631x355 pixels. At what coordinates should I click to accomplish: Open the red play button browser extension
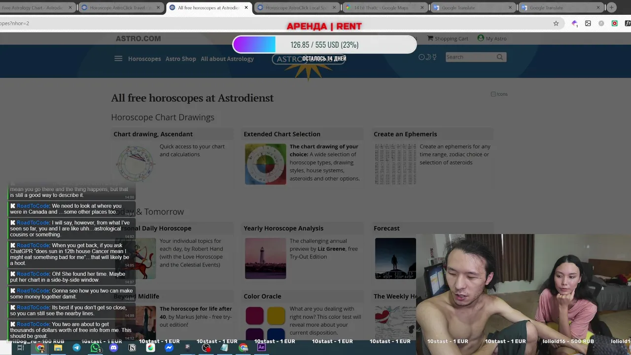coord(615,23)
